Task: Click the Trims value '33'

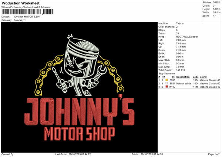Action: pyautogui.click(x=177, y=33)
